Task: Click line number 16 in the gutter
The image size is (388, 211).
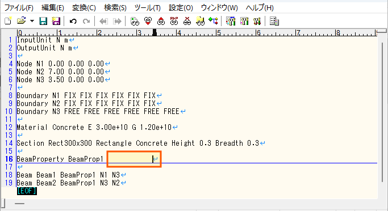Action: 9,159
